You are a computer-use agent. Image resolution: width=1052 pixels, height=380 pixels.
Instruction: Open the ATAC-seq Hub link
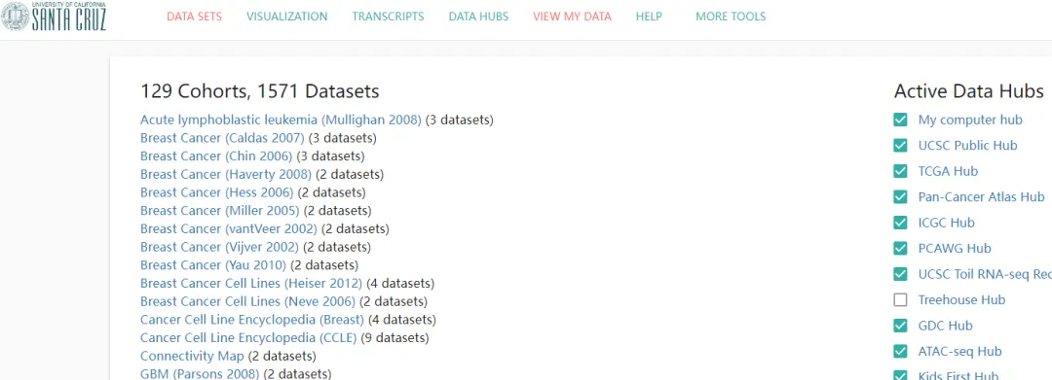pyautogui.click(x=959, y=351)
